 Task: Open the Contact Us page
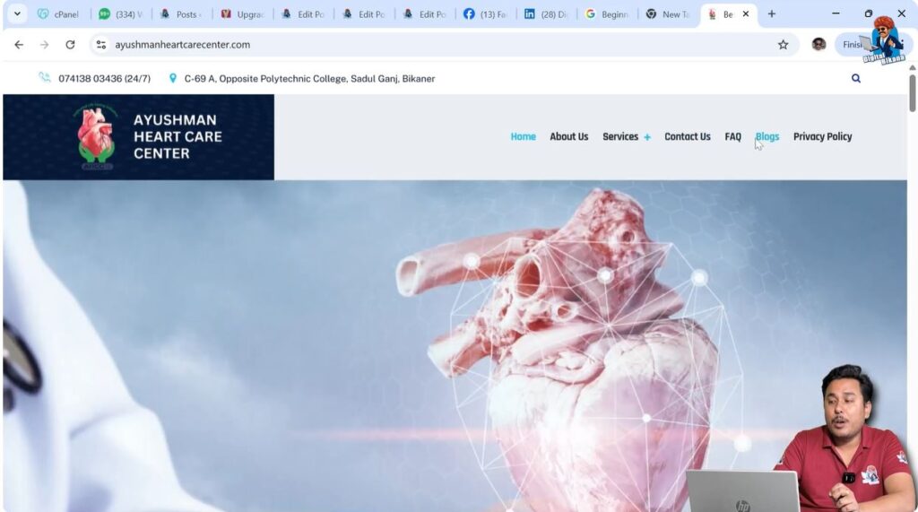(688, 136)
